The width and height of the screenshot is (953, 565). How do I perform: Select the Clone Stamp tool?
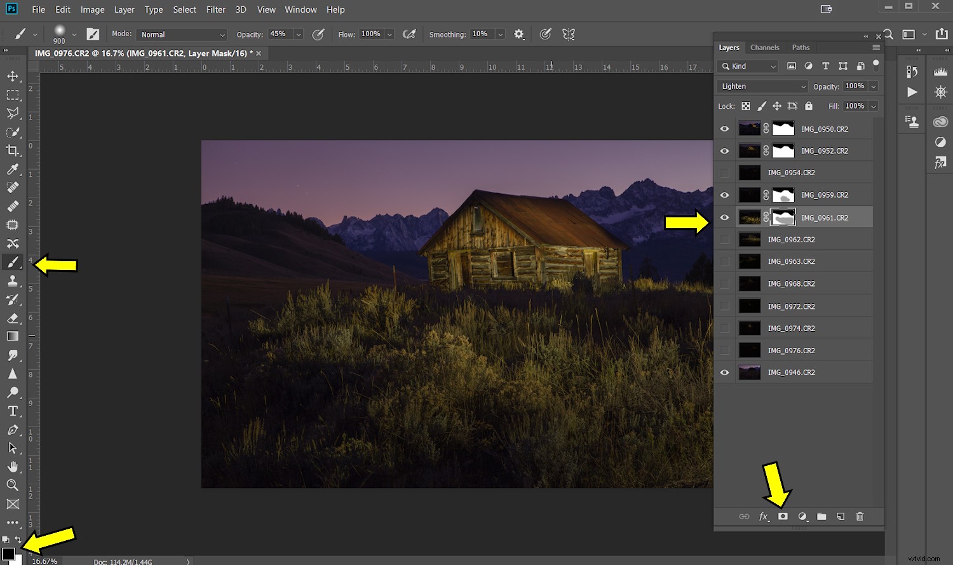click(13, 281)
